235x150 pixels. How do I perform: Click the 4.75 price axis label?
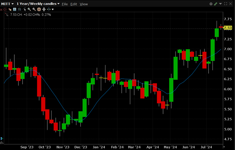(227, 139)
